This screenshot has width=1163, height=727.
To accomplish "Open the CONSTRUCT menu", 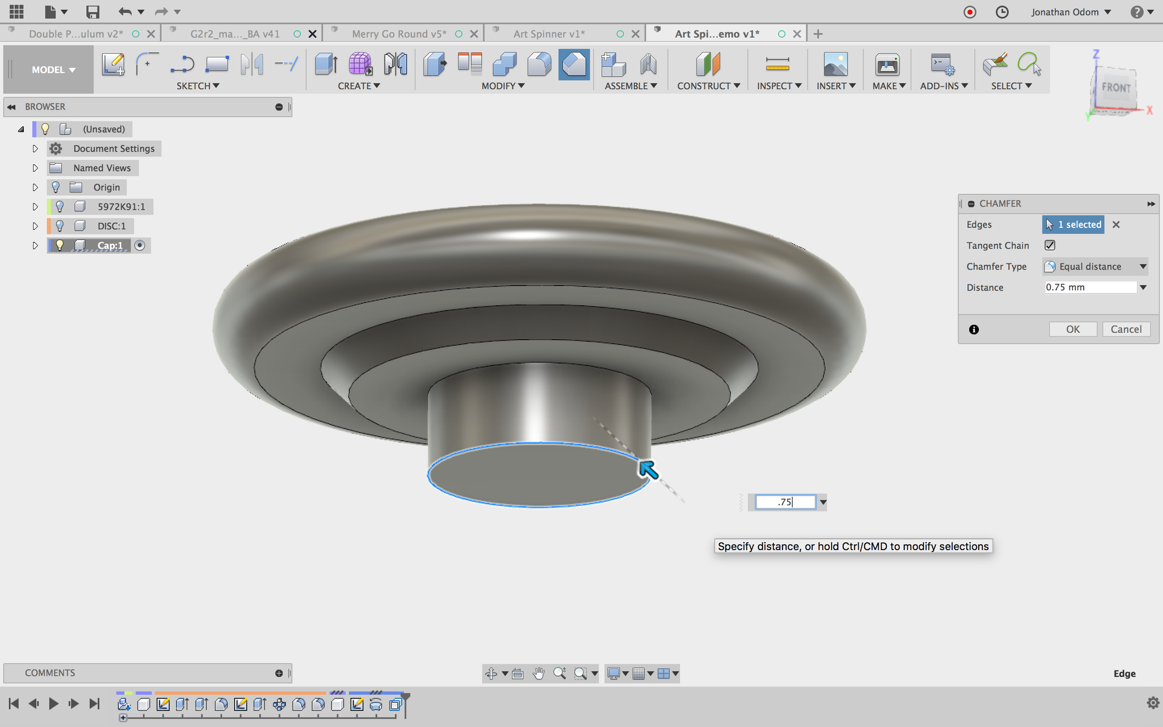I will click(708, 86).
